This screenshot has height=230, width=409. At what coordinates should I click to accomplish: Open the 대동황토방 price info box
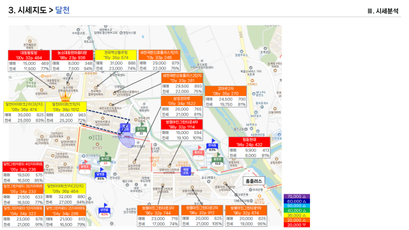point(29,61)
